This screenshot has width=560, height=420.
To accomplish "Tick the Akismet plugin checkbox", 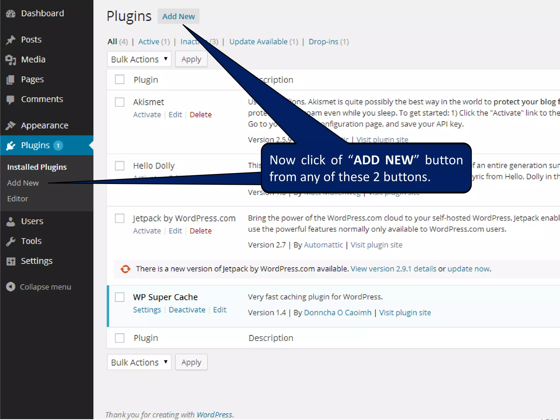I will point(119,102).
